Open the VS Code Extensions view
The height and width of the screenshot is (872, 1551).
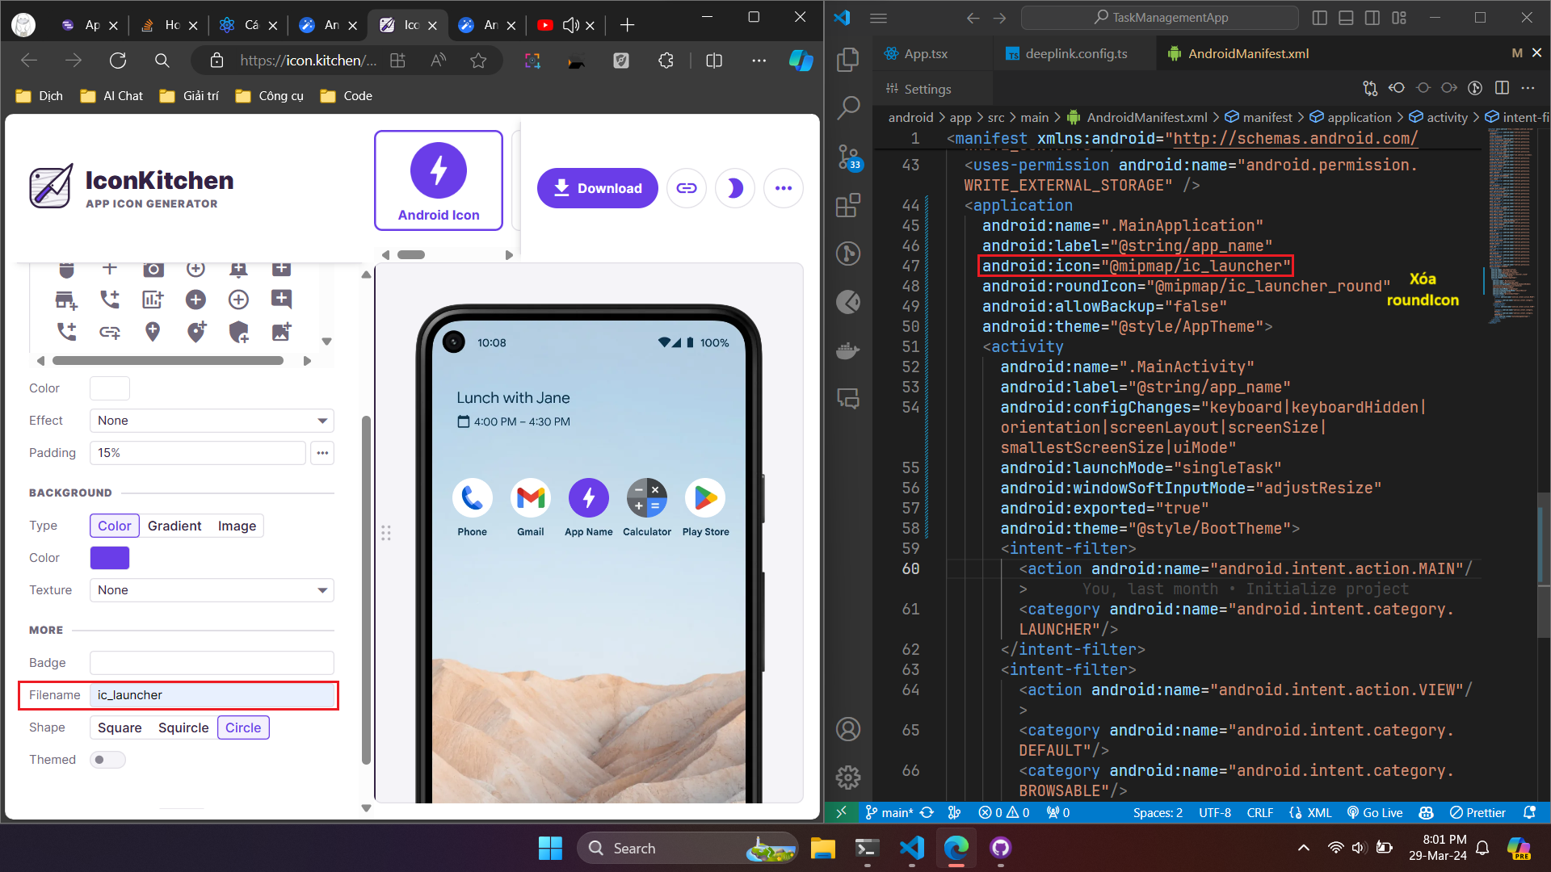(848, 205)
